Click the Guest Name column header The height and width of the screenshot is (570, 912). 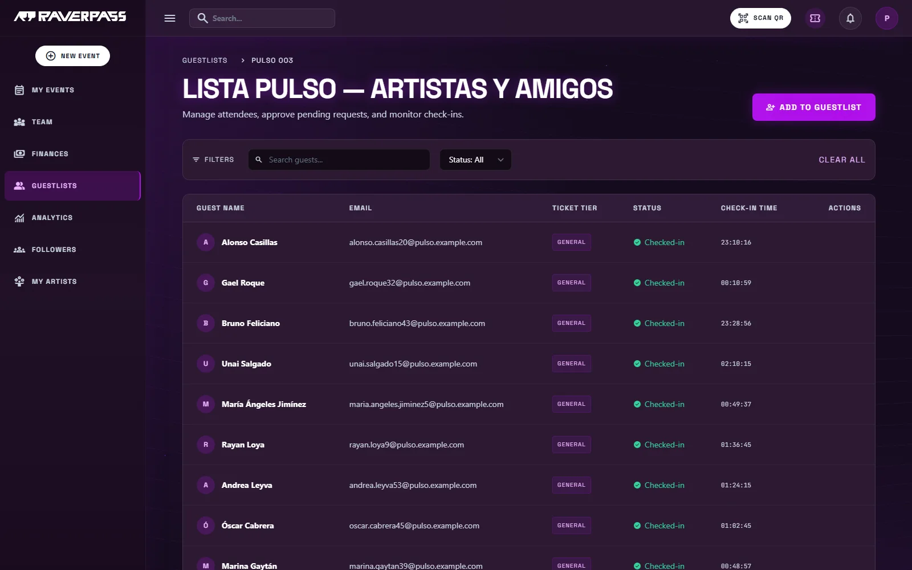[x=221, y=208]
